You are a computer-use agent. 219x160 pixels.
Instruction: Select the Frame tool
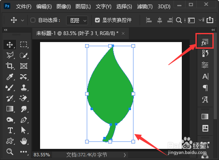pyautogui.click(x=24, y=66)
